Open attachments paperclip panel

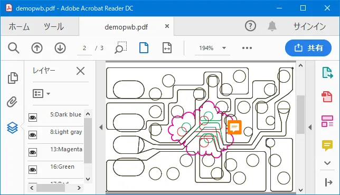click(x=12, y=102)
